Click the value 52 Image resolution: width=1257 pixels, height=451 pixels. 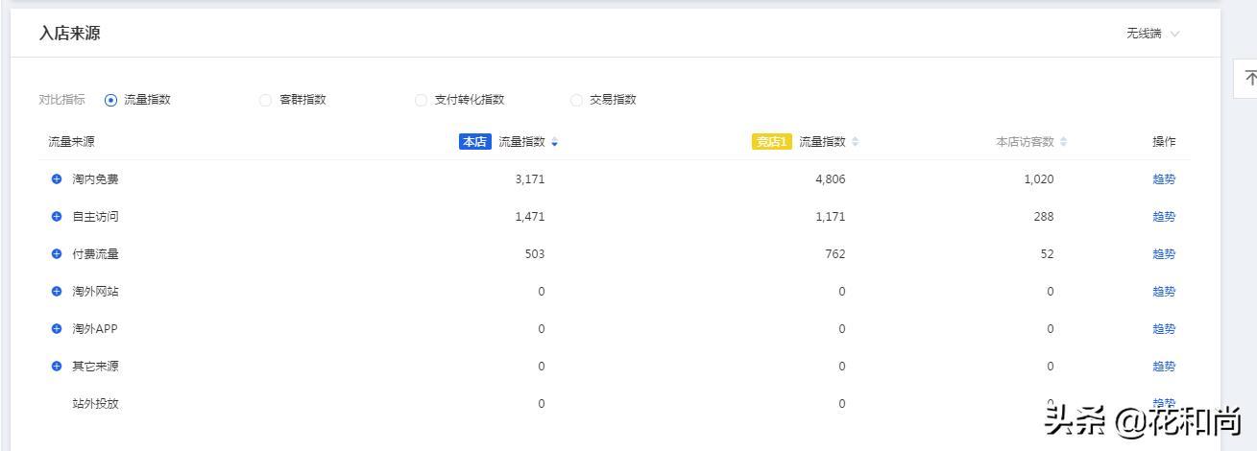[1047, 253]
